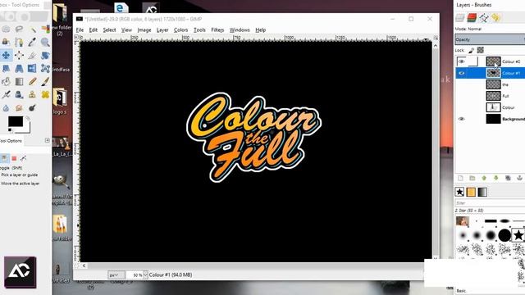Select the Cage Transform tool

[x=45, y=68]
